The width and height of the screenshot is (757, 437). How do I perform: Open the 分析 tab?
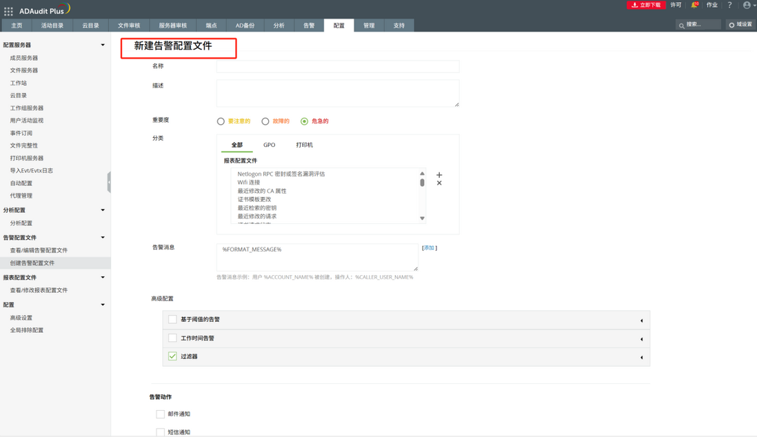[x=279, y=26]
